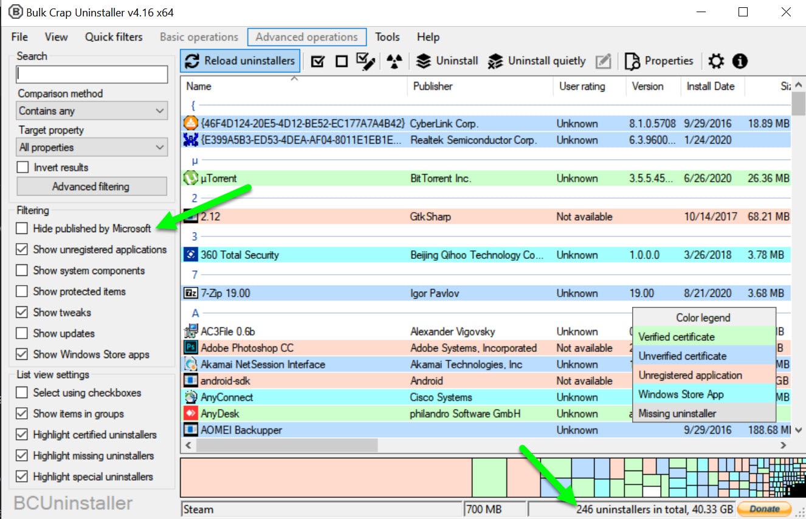Image resolution: width=806 pixels, height=519 pixels.
Task: Click Verified certificate legend color
Action: 704,337
